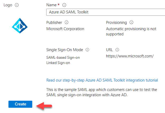The width and height of the screenshot is (165, 113).
Task: Click the Single Sign-On Mode info icon
Action: 87,50
